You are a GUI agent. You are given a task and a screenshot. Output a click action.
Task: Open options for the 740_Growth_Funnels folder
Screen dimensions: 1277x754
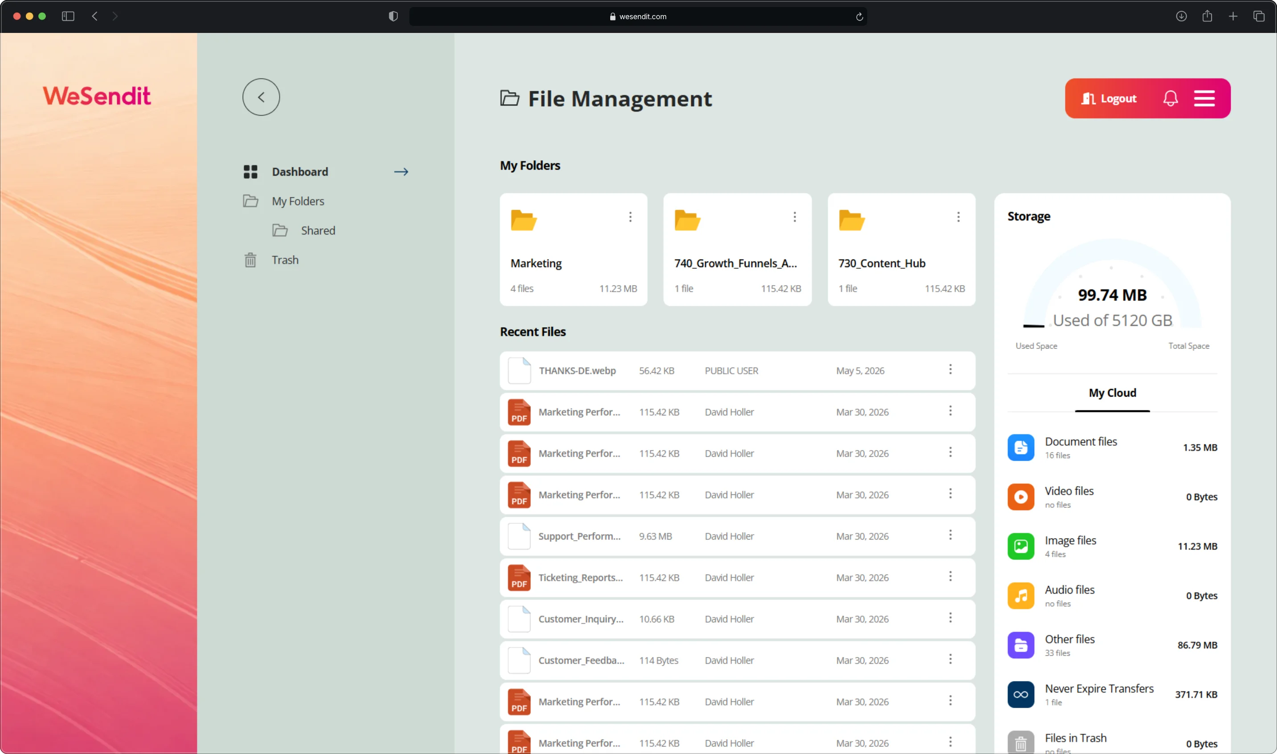tap(795, 217)
